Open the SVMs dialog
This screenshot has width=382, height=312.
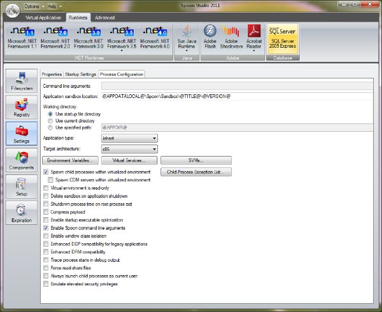click(x=196, y=160)
